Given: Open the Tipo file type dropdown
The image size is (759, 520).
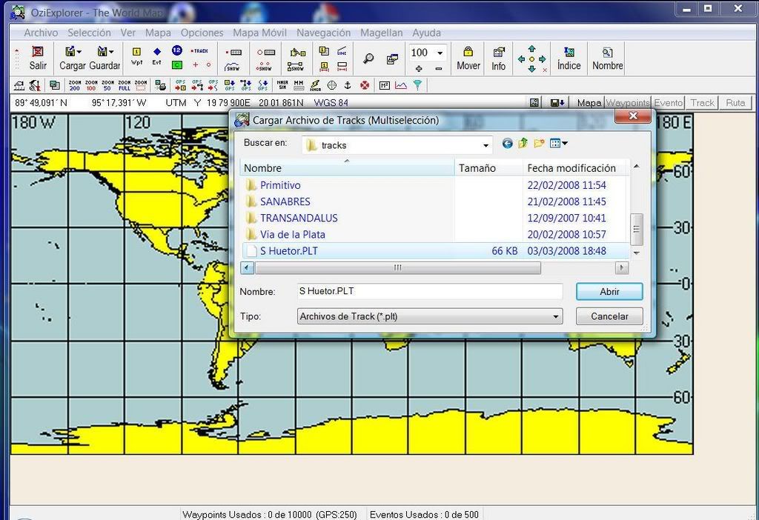Looking at the screenshot, I should (556, 317).
